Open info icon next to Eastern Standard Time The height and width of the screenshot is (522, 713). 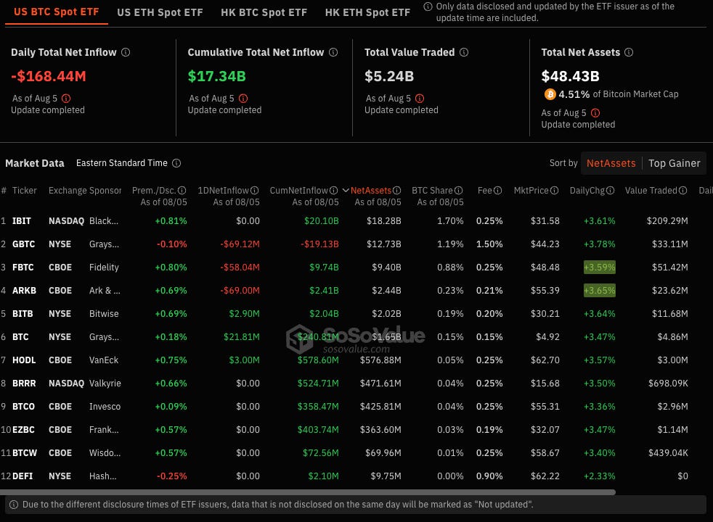pos(176,163)
